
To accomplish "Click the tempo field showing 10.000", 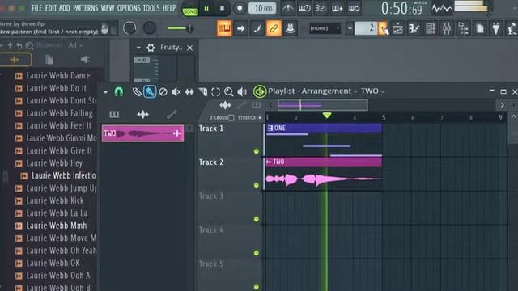I will pos(262,8).
